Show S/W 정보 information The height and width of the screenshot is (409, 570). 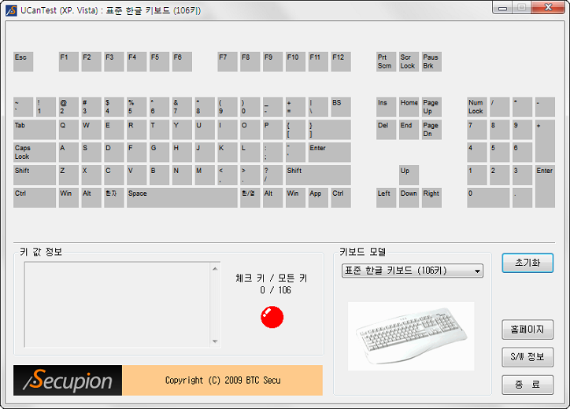527,357
